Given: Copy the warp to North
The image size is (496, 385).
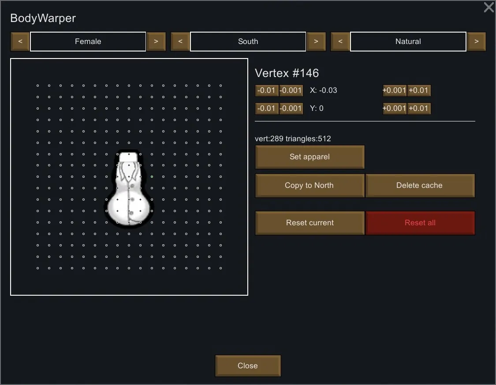Looking at the screenshot, I should pos(310,186).
